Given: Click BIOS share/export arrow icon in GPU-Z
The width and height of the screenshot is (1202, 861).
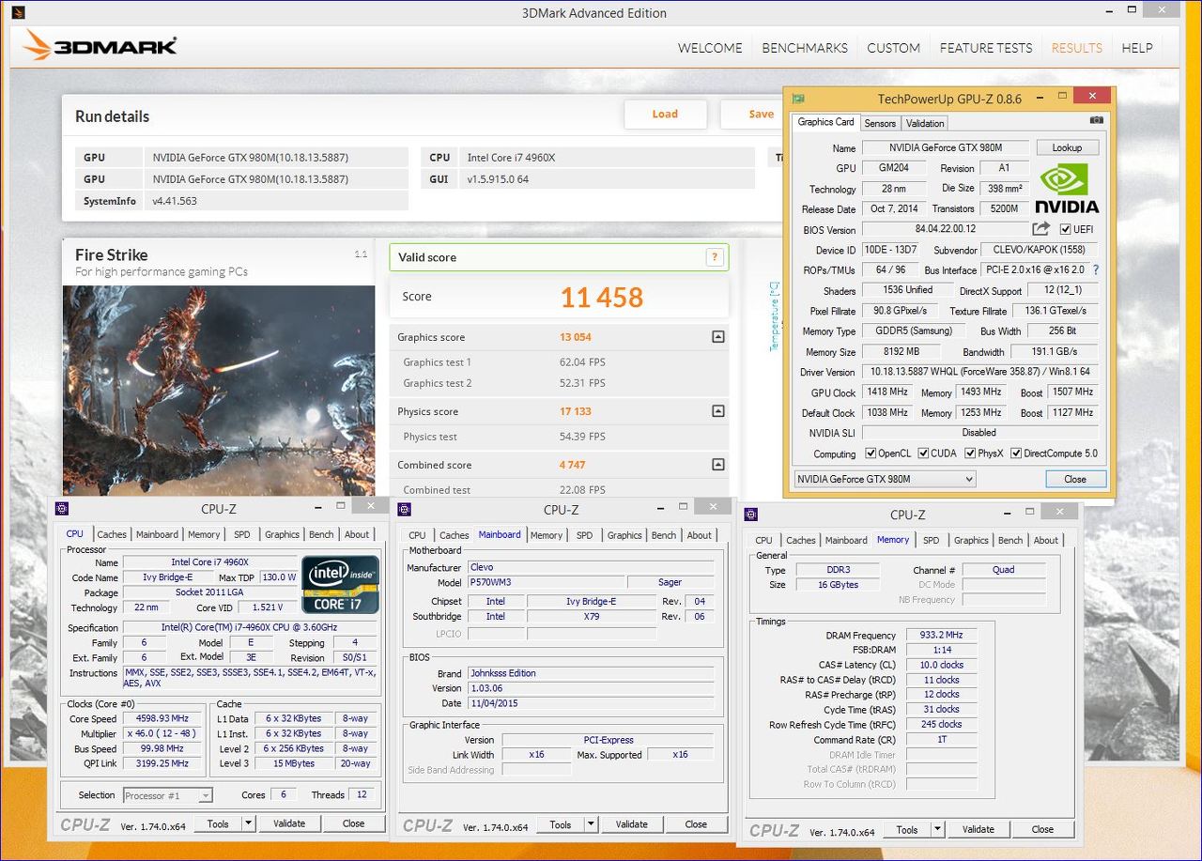Looking at the screenshot, I should [x=1040, y=229].
